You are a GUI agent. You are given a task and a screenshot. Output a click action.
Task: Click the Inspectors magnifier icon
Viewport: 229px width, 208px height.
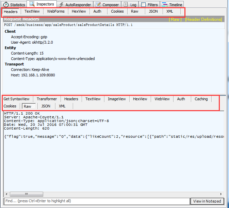coord(32,4)
